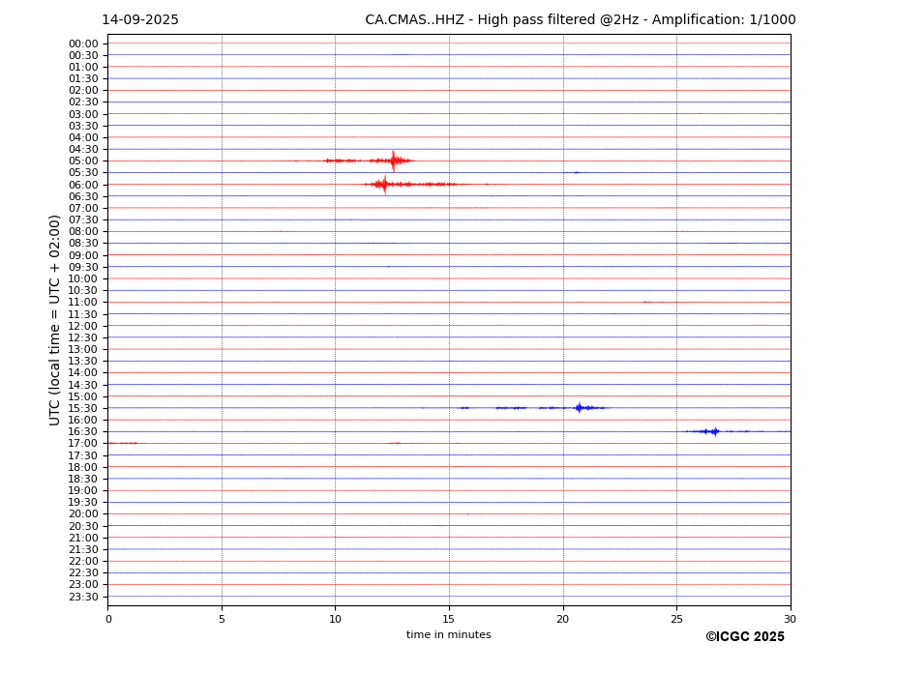
Task: Select the 11:00 row time label
Action: coord(83,302)
